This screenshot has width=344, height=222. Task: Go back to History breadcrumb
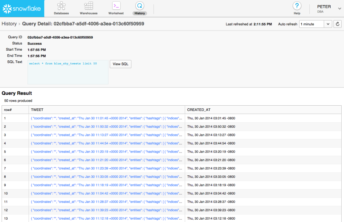tap(9, 24)
